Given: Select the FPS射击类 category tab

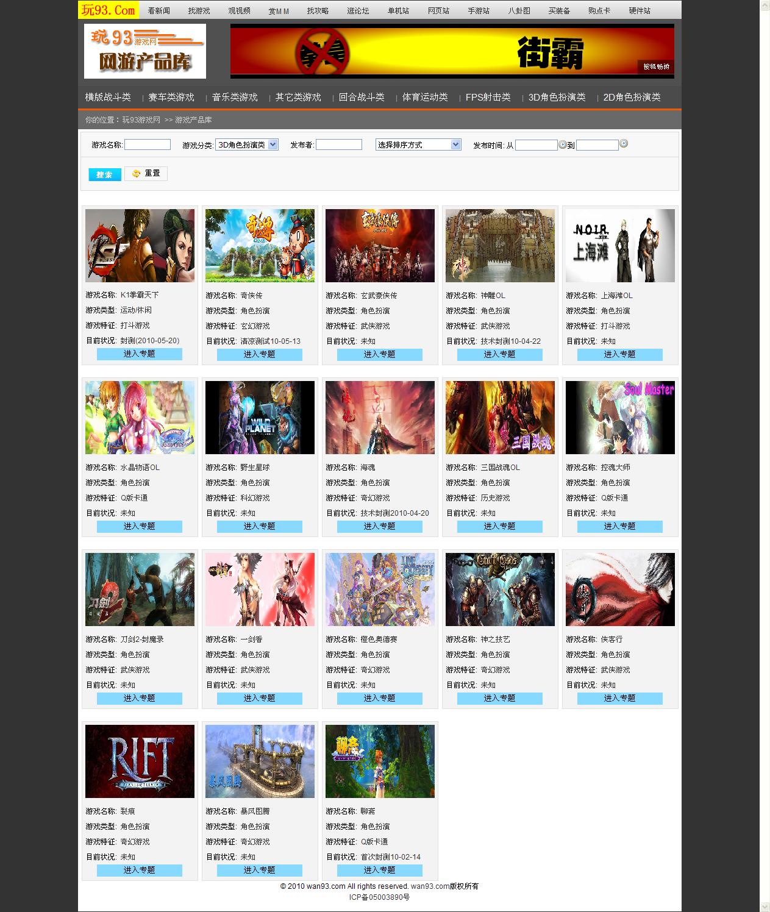Looking at the screenshot, I should (488, 97).
